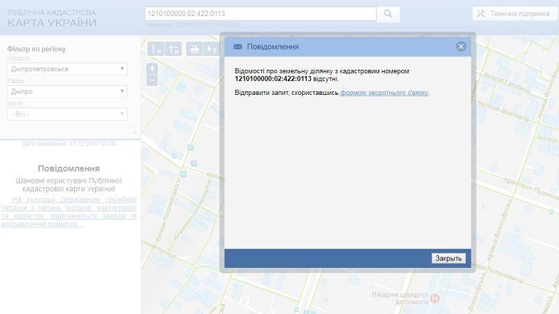559x314 pixels.
Task: Click the envelope icon in dialog header
Action: click(238, 47)
